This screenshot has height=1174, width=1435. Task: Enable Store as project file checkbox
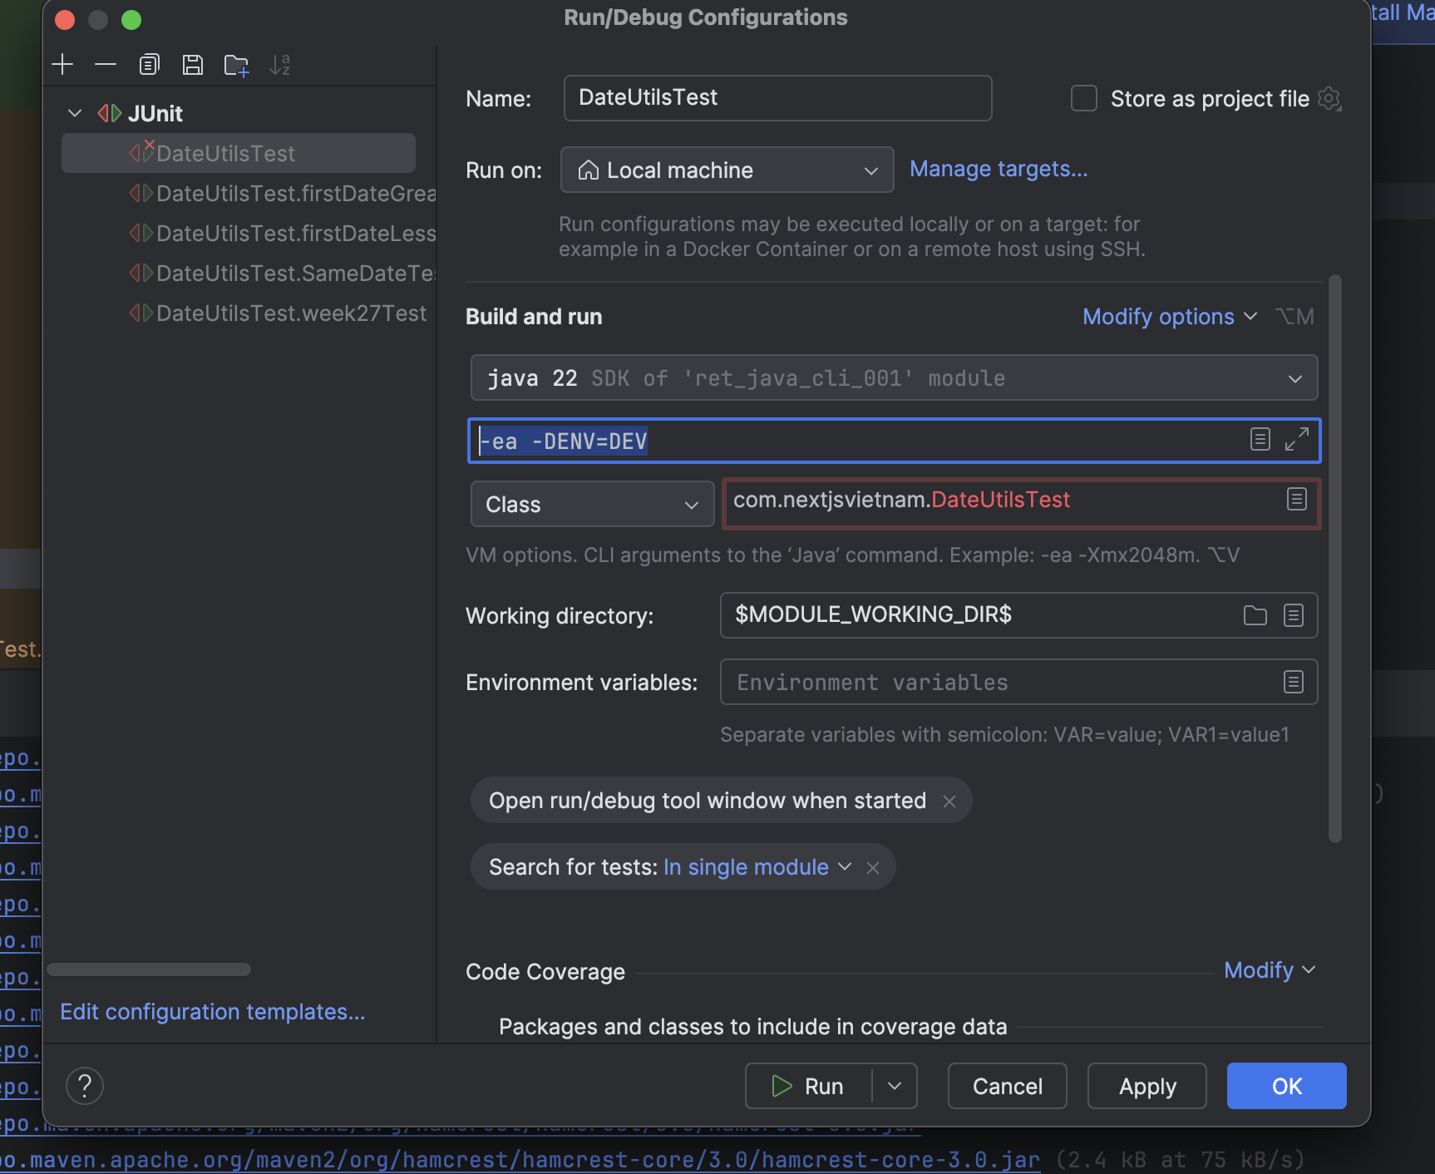click(1084, 98)
